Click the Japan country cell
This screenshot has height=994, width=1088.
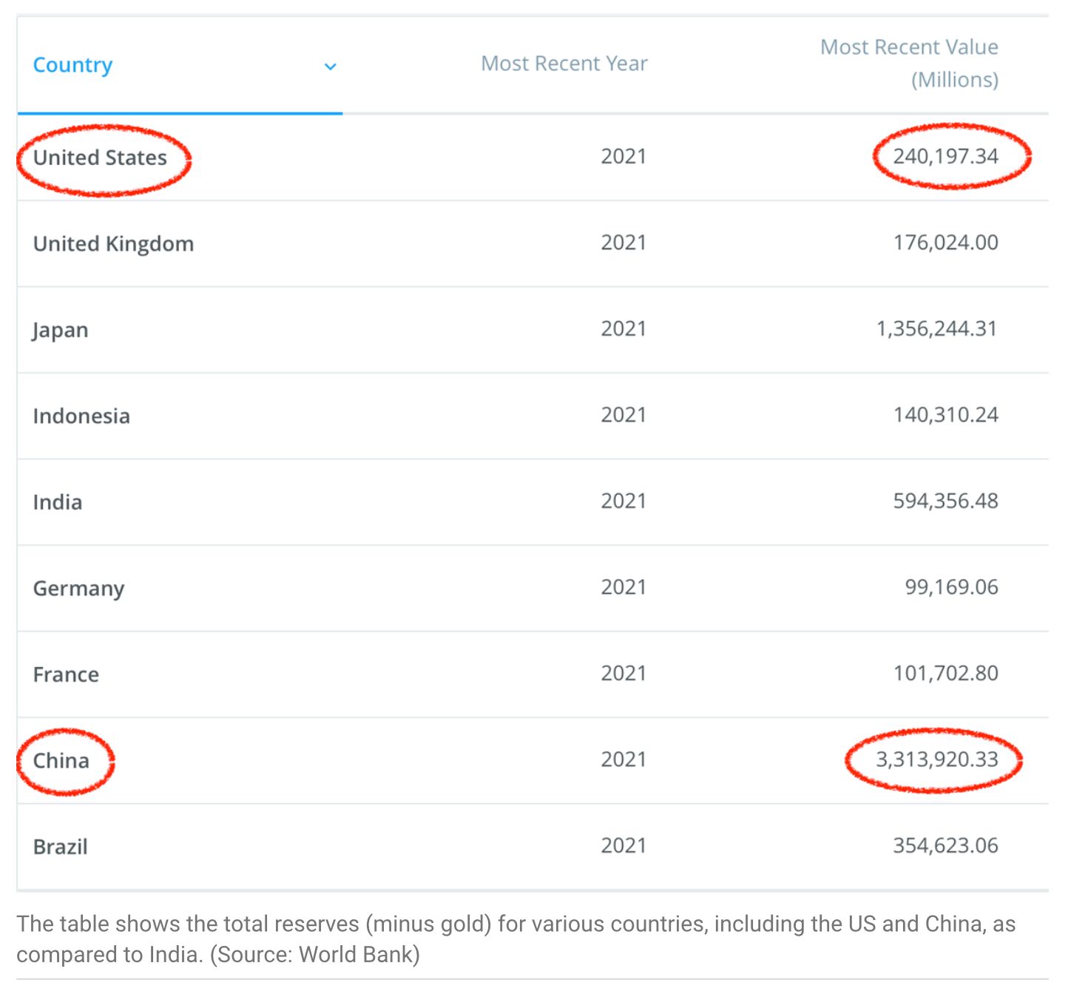pos(61,330)
